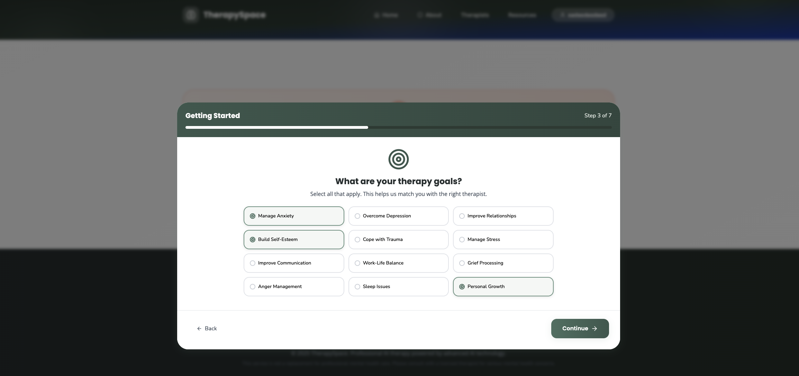Click the Step 3 of 7 indicator

tap(598, 116)
